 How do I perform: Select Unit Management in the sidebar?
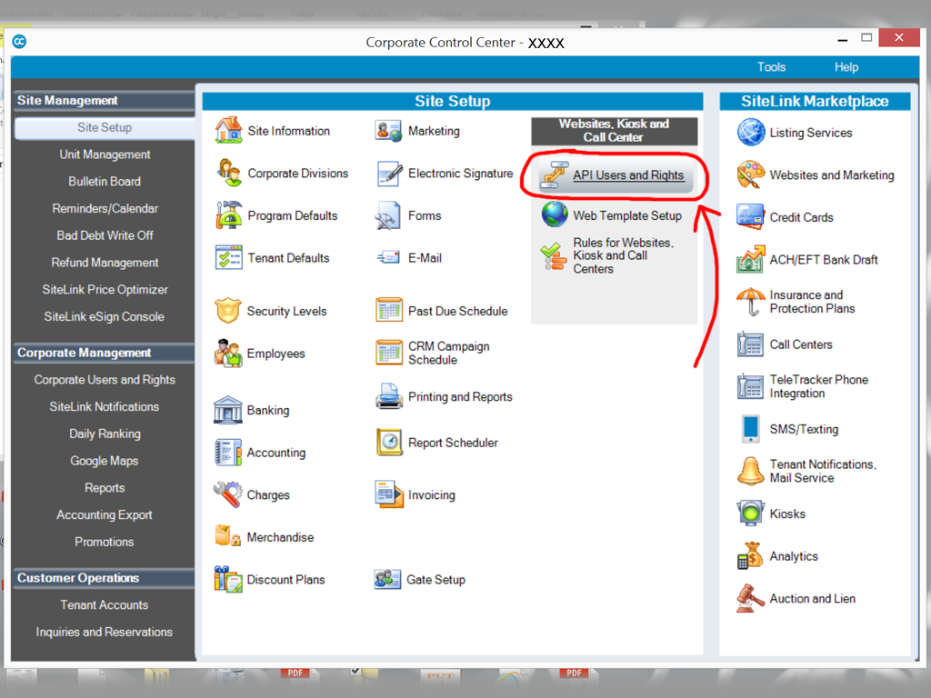(x=105, y=155)
